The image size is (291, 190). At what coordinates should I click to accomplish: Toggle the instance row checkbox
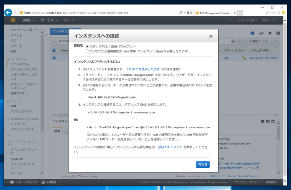(54, 58)
